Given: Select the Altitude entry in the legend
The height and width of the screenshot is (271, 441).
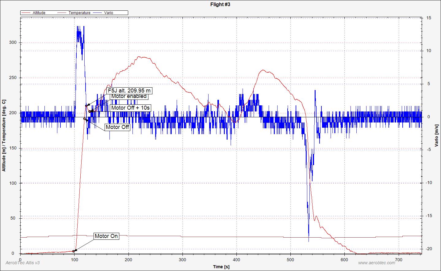Looking at the screenshot, I should point(33,13).
